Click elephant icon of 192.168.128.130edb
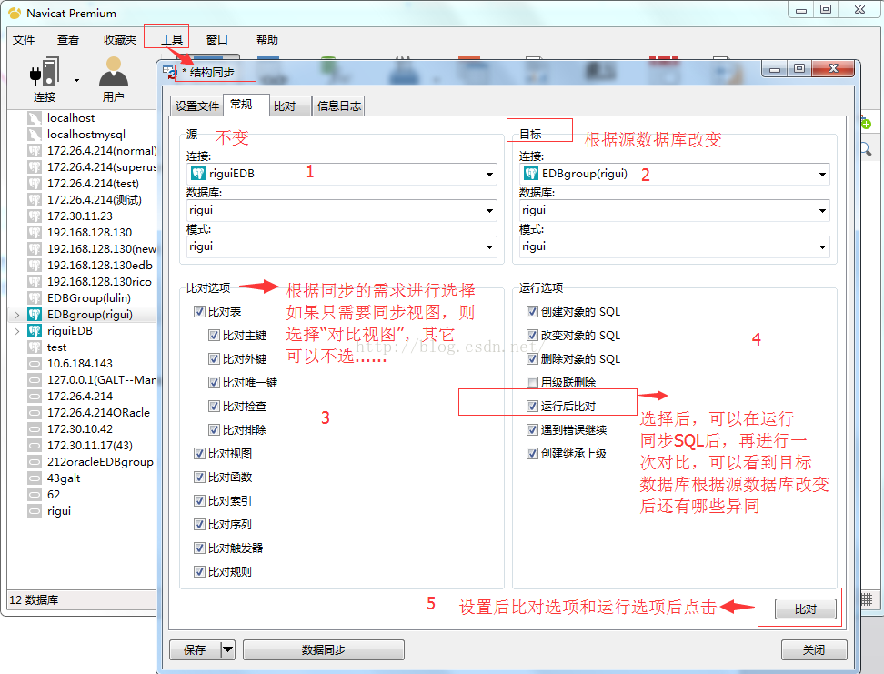The width and height of the screenshot is (884, 674). (35, 265)
